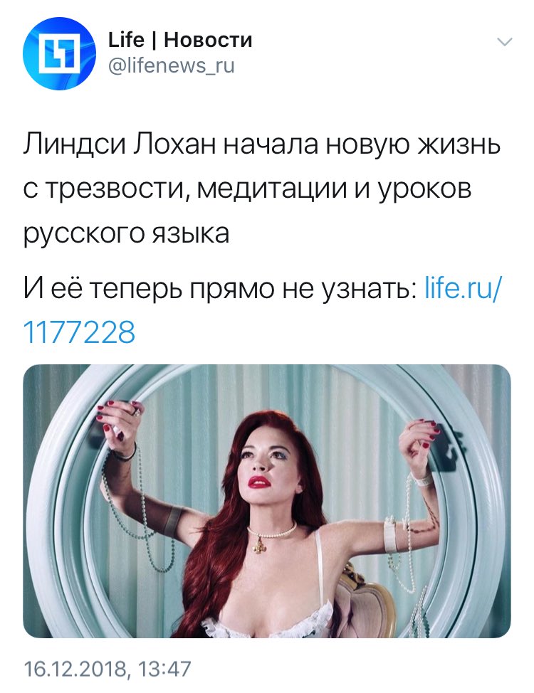Click the text line "с трезвости, медитации и уроков"

(x=247, y=189)
